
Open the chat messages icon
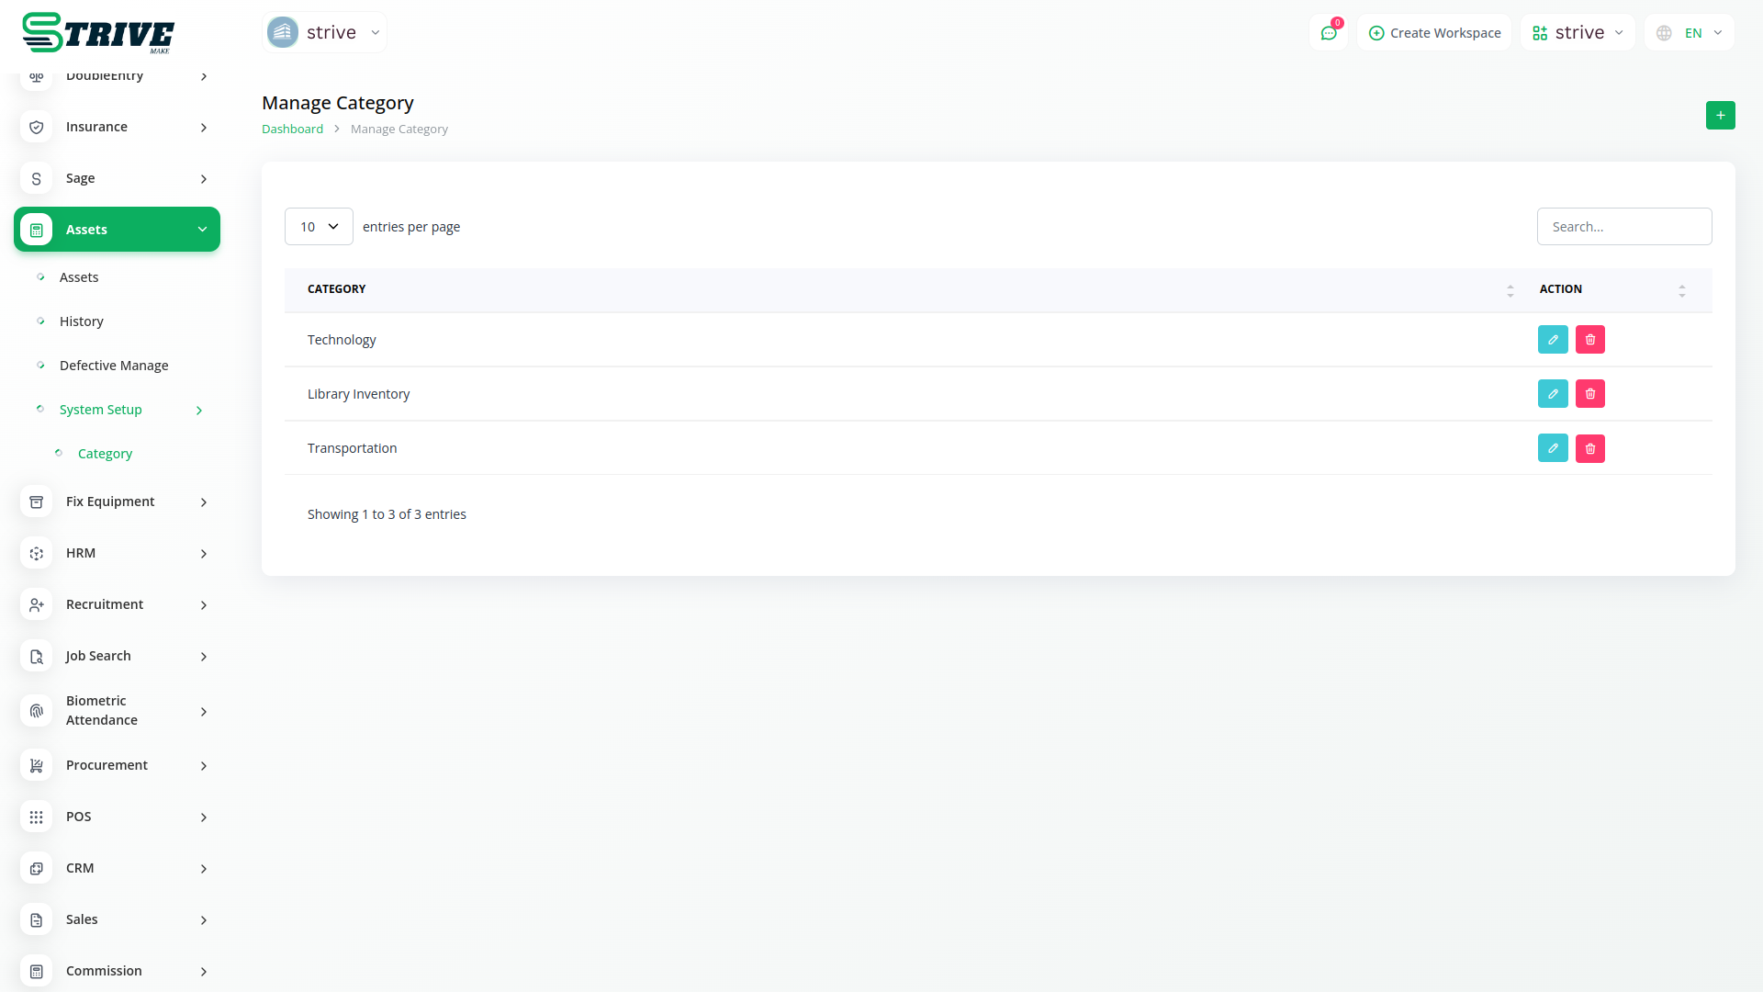pyautogui.click(x=1329, y=33)
